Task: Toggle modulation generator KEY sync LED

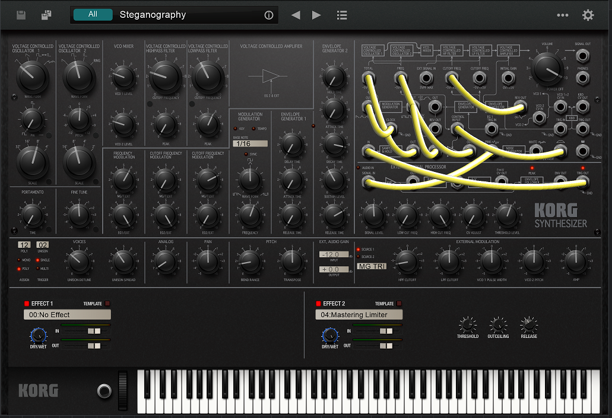Action: [235, 129]
